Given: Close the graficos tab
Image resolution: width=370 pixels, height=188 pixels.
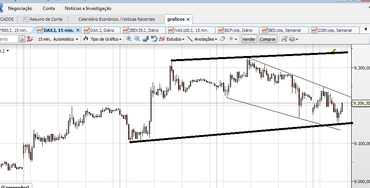Looking at the screenshot, I should click(x=188, y=19).
